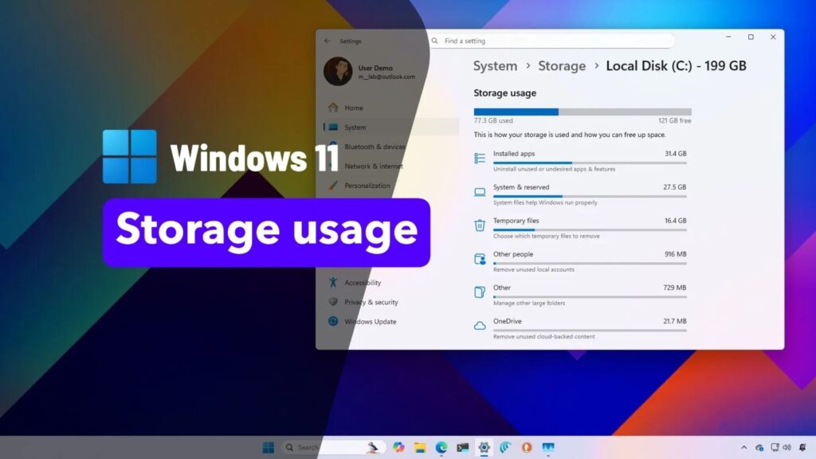This screenshot has height=459, width=816.
Task: Open Microsoft Edge from the taskbar
Action: click(441, 447)
